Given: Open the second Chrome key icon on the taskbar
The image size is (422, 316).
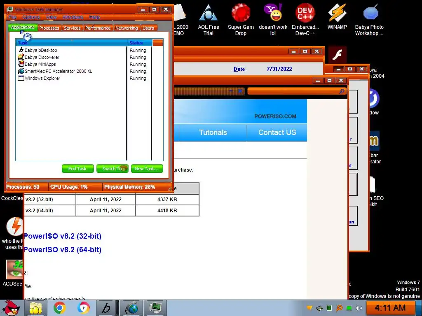Looking at the screenshot, I should coord(83,308).
